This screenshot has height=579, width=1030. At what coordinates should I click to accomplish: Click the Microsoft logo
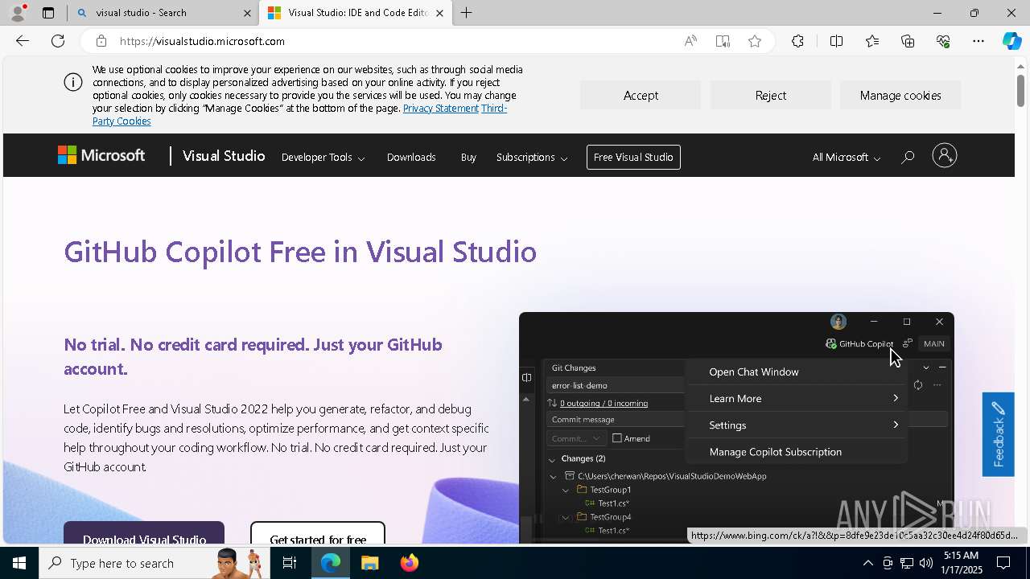[101, 156]
